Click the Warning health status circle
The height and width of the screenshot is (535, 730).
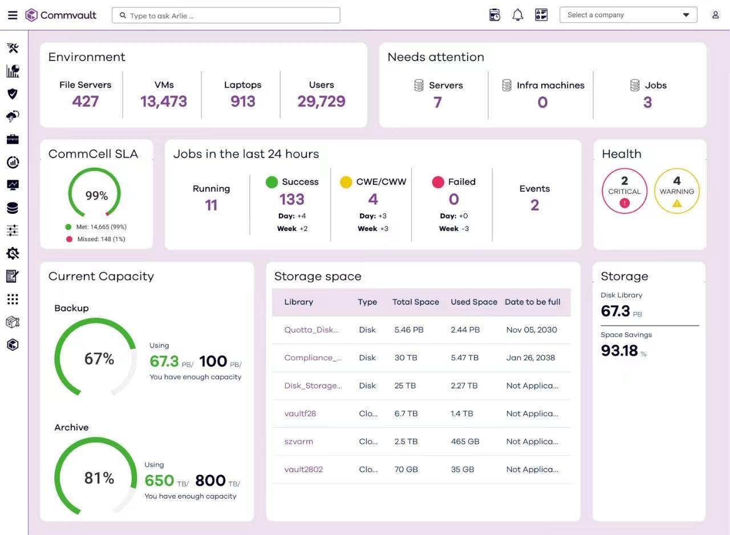coord(677,191)
